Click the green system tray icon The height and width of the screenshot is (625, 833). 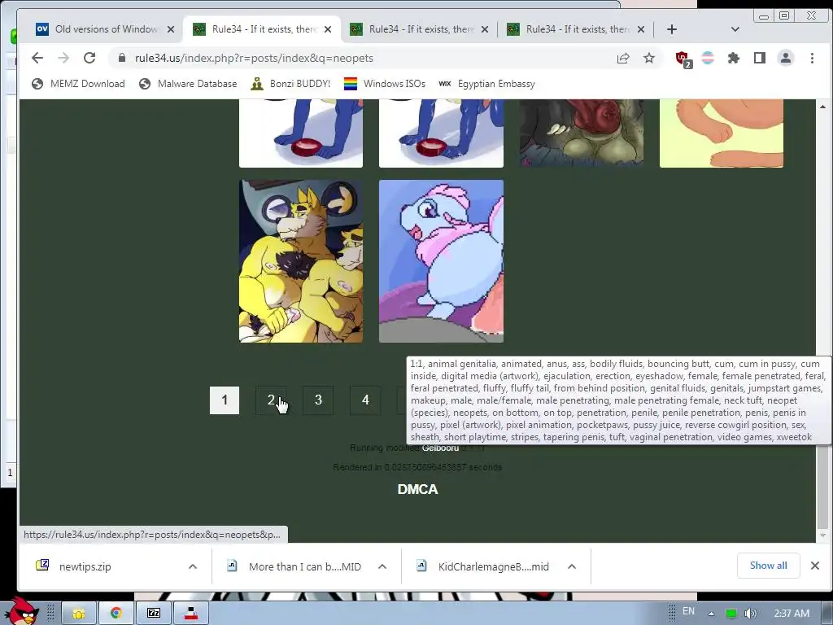[731, 614]
